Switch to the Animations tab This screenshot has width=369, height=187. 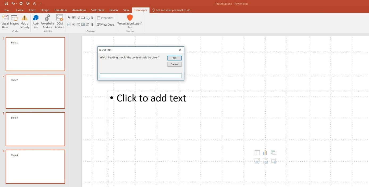click(x=79, y=10)
